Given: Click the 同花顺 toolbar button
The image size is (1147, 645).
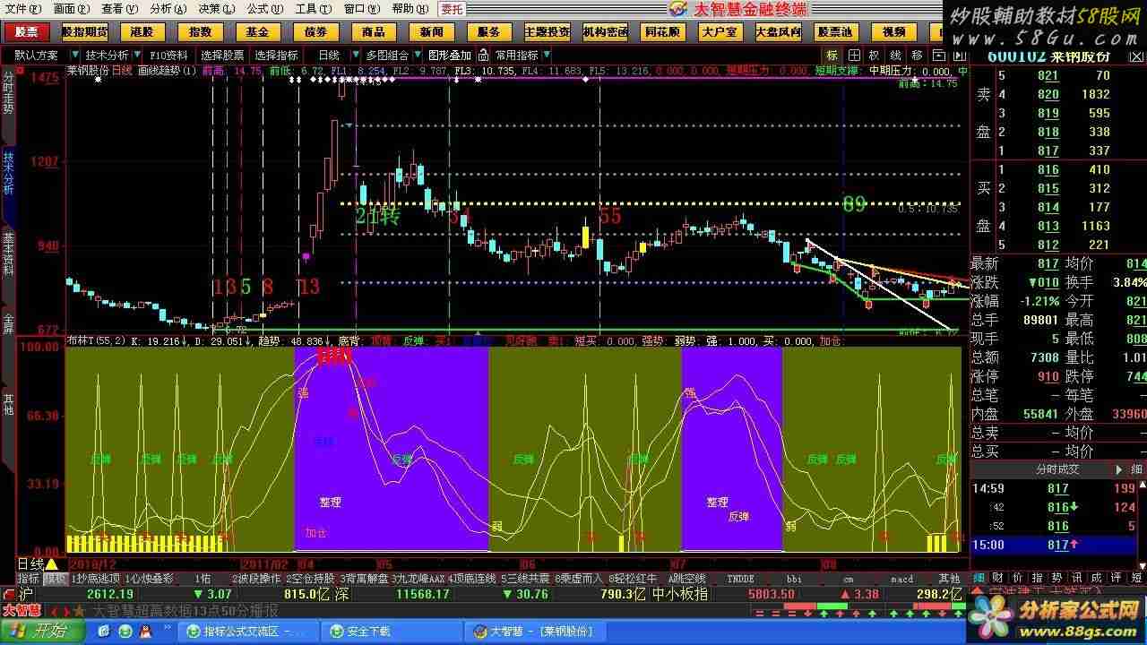Looking at the screenshot, I should click(x=662, y=31).
